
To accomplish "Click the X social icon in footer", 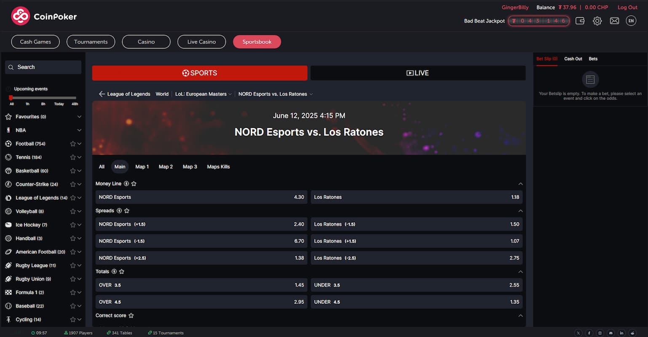I will [x=578, y=333].
